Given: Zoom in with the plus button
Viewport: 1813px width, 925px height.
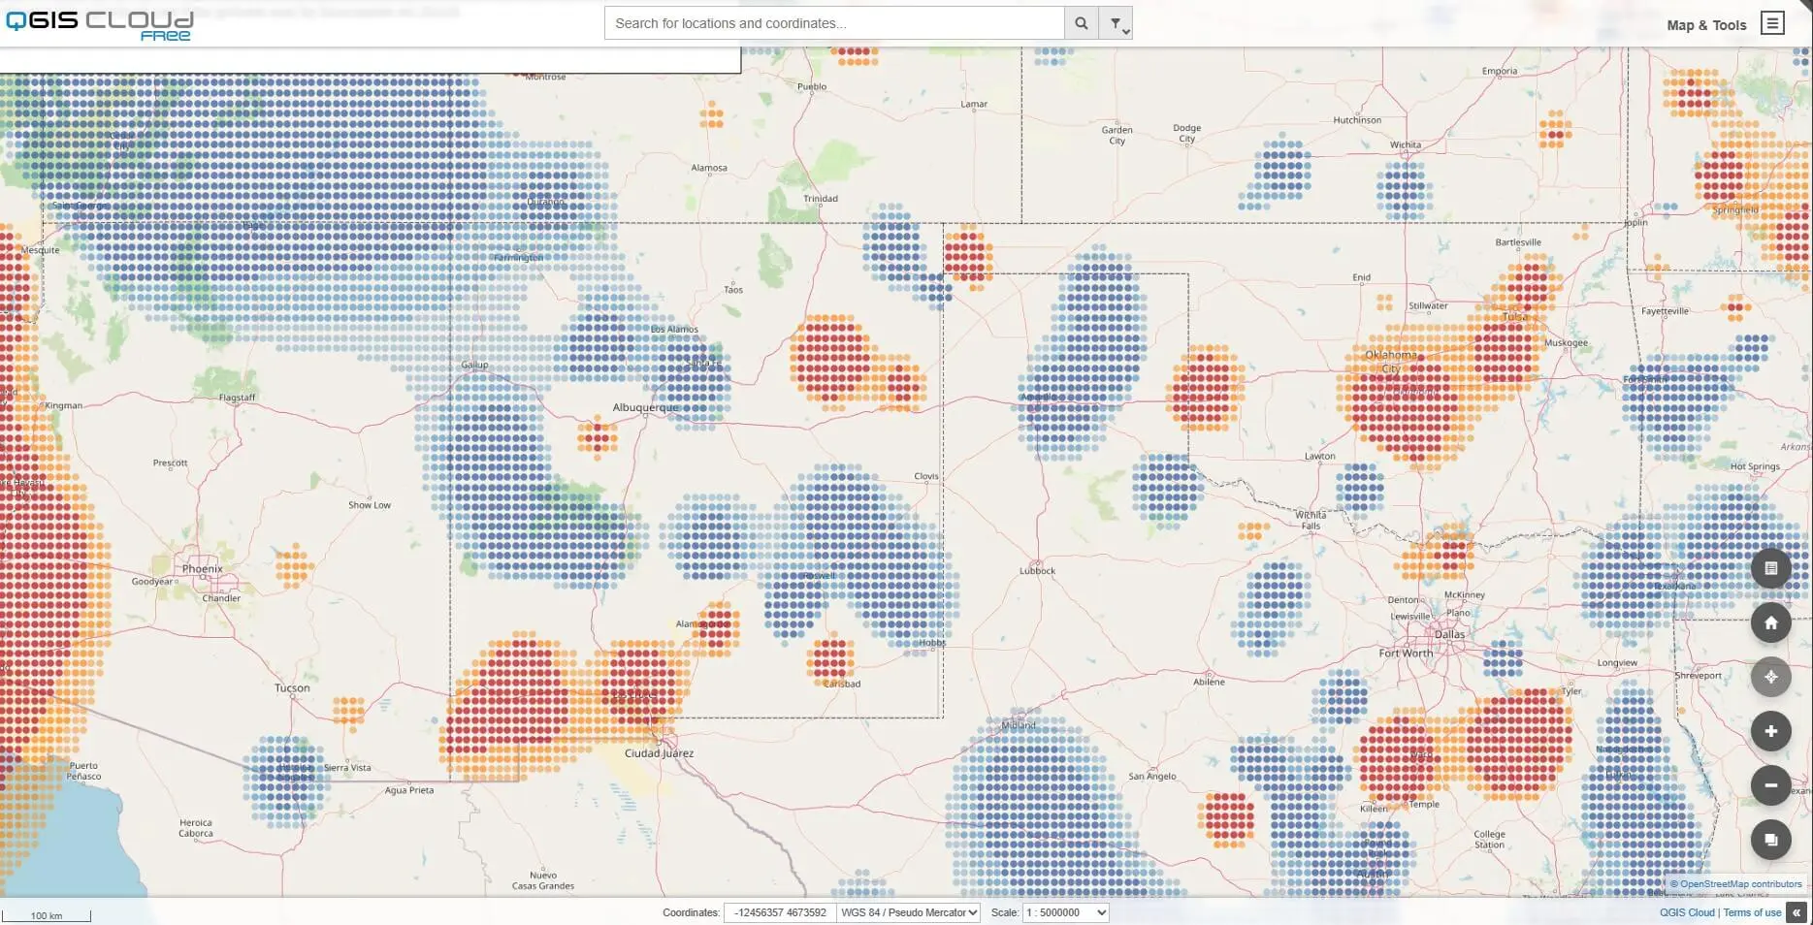Looking at the screenshot, I should tap(1770, 731).
